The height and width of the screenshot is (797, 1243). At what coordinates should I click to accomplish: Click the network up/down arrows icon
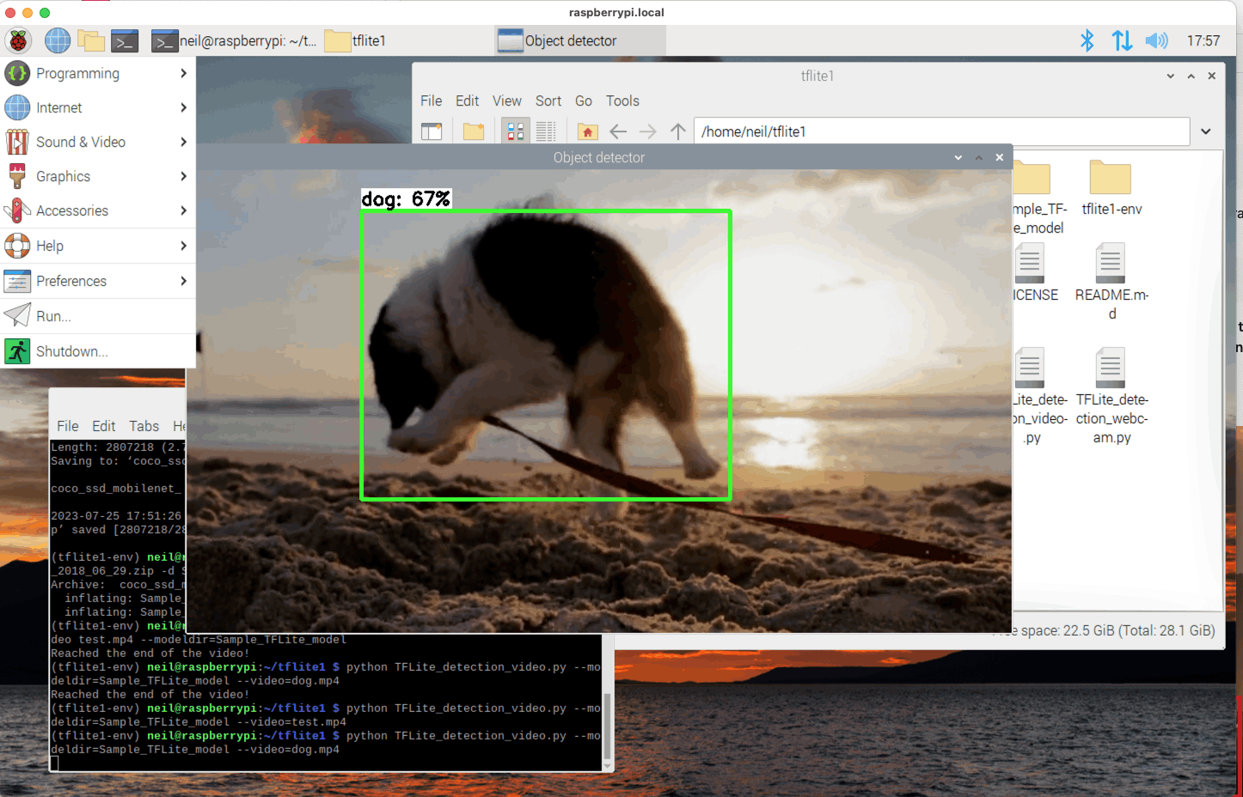pos(1122,40)
